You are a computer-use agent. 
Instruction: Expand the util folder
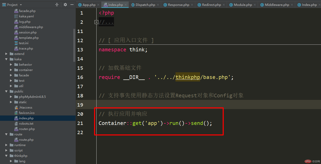pyautogui.click(x=11, y=86)
